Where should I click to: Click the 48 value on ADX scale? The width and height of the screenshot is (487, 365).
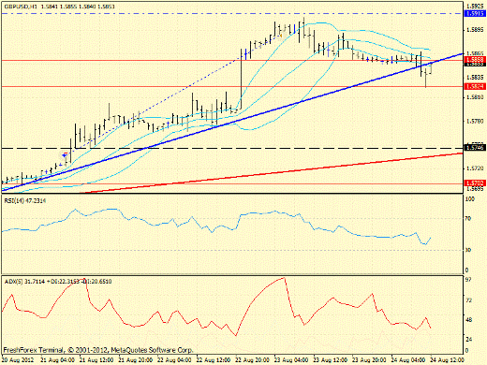[x=468, y=320]
